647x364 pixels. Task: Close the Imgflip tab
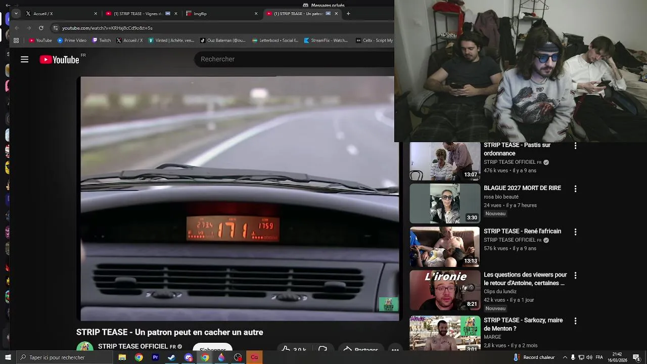click(x=256, y=14)
